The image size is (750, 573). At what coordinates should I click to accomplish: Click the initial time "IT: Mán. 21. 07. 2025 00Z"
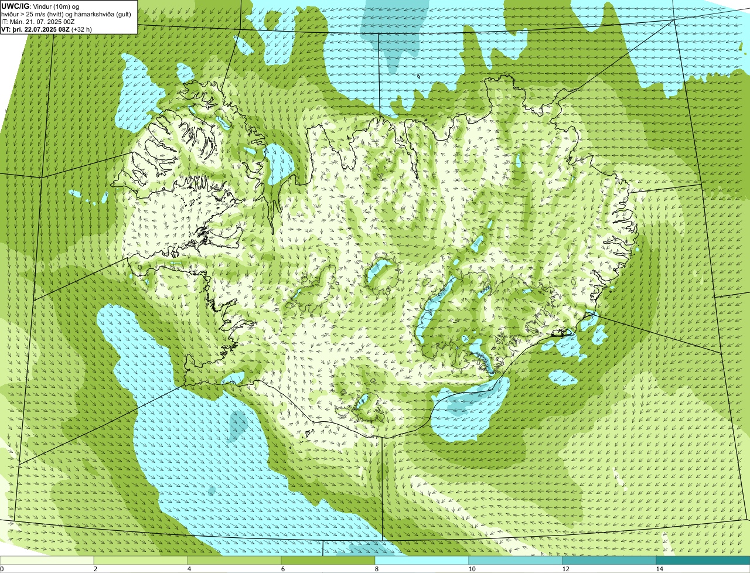tap(38, 22)
